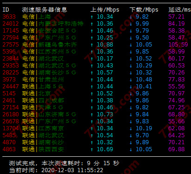Select latency value 105.59

(178, 45)
